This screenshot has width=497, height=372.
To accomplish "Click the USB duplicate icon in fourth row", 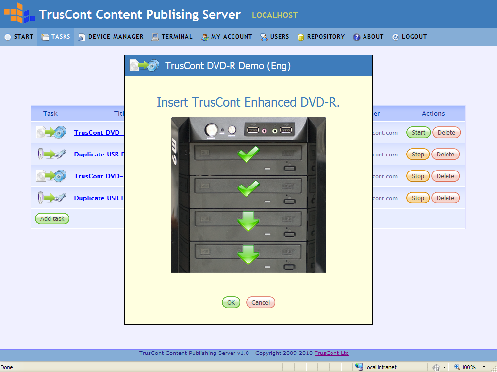I will point(51,198).
